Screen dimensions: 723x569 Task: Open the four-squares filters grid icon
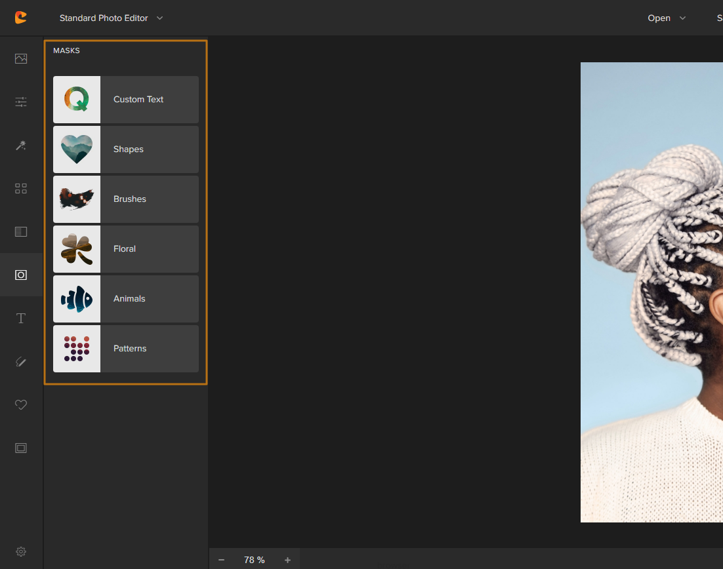21,189
